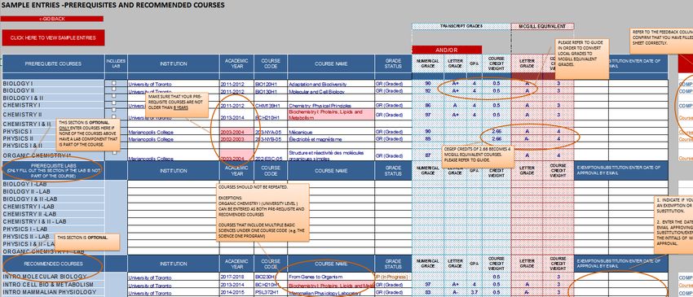Select the From Genes to Organism course name cell
This screenshot has height=297, width=693.
331,277
